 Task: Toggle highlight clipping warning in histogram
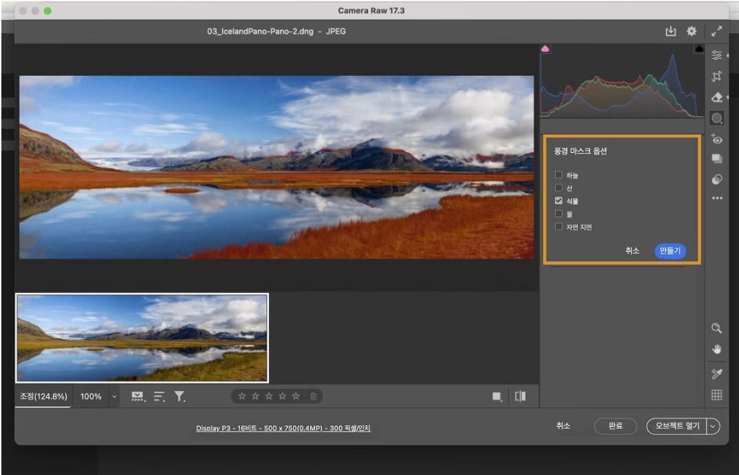pyautogui.click(x=699, y=49)
